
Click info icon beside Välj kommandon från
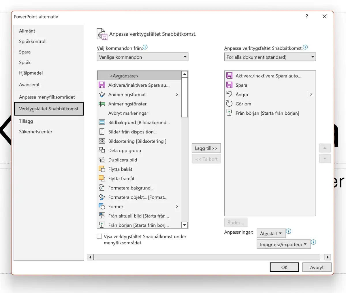[145, 47]
